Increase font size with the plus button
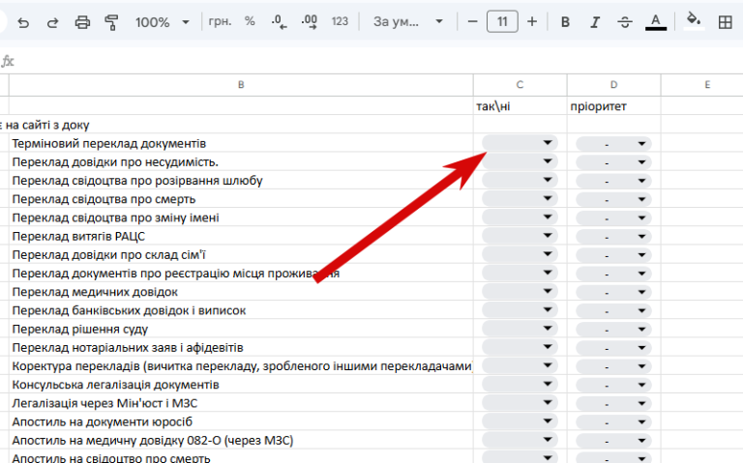 [532, 22]
